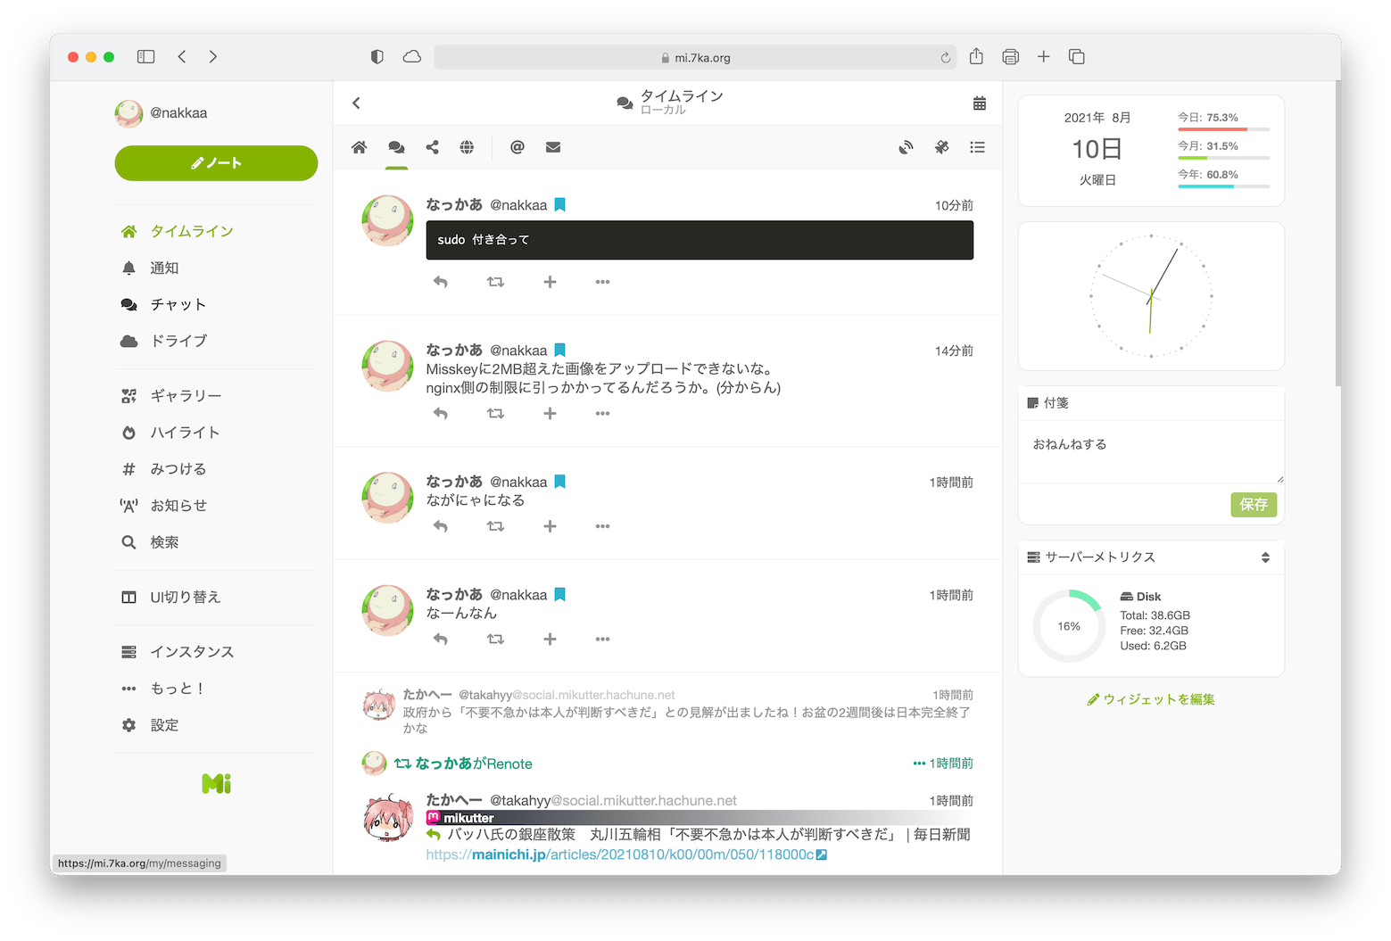This screenshot has width=1391, height=941.
Task: Reply to the 'sudo 付き合って' note
Action: (x=440, y=282)
